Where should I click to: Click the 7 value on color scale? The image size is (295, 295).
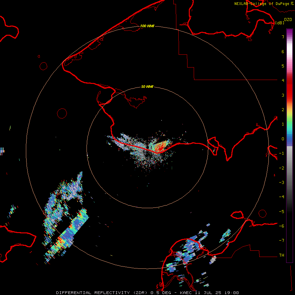(283, 37)
